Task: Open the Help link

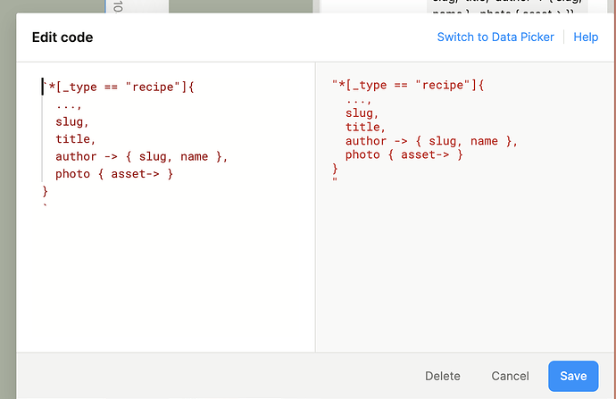Action: pyautogui.click(x=586, y=37)
